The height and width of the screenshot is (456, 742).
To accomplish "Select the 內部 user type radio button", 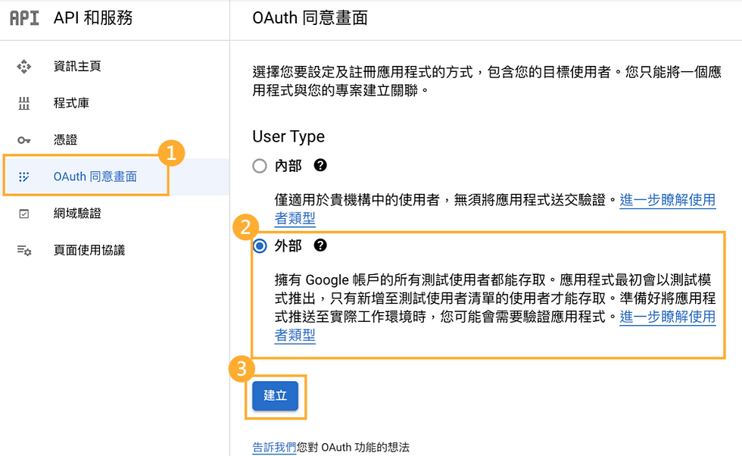I will coord(260,166).
